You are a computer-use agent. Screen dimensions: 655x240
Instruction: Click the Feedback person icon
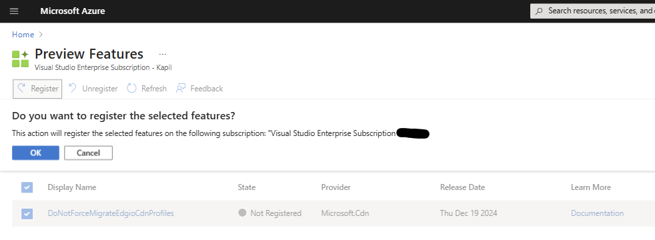[x=181, y=88]
